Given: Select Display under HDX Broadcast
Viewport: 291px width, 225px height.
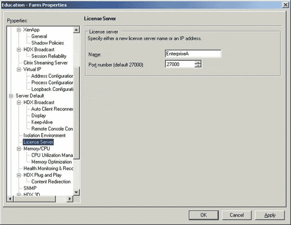Looking at the screenshot, I should 39,116.
